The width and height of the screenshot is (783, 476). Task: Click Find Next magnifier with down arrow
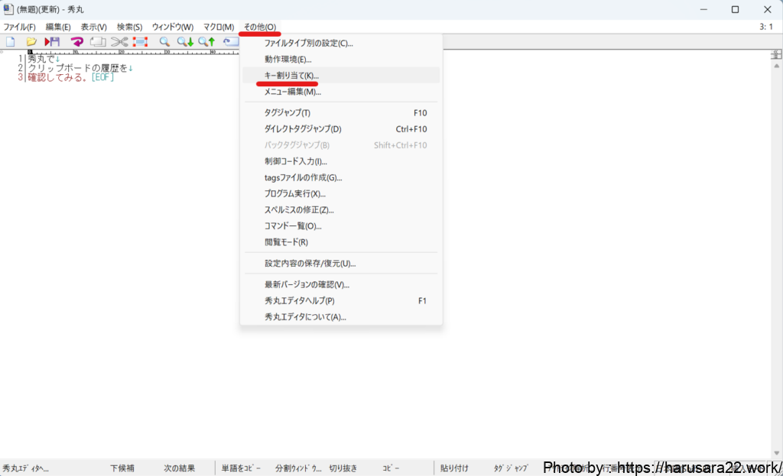tap(185, 42)
